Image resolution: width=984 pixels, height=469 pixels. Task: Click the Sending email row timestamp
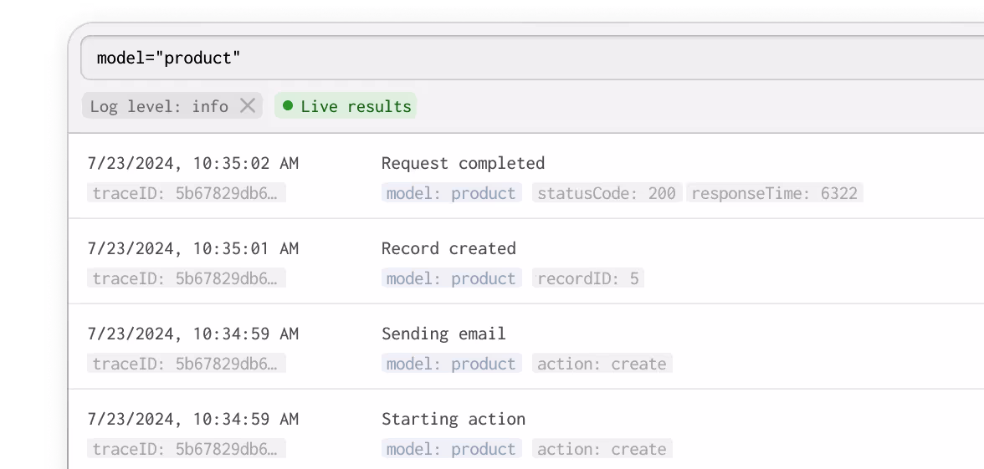click(193, 334)
